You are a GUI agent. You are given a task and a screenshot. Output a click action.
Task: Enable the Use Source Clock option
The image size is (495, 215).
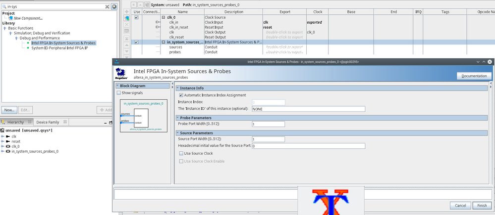[181, 154]
